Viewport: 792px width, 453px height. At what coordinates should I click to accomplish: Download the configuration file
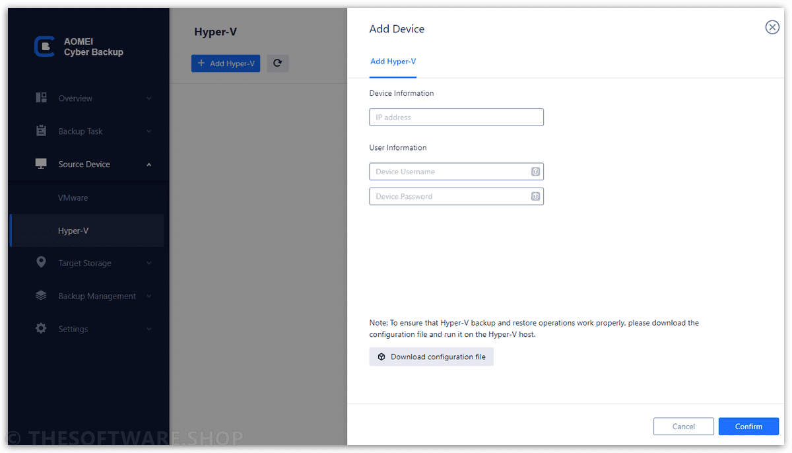point(432,357)
